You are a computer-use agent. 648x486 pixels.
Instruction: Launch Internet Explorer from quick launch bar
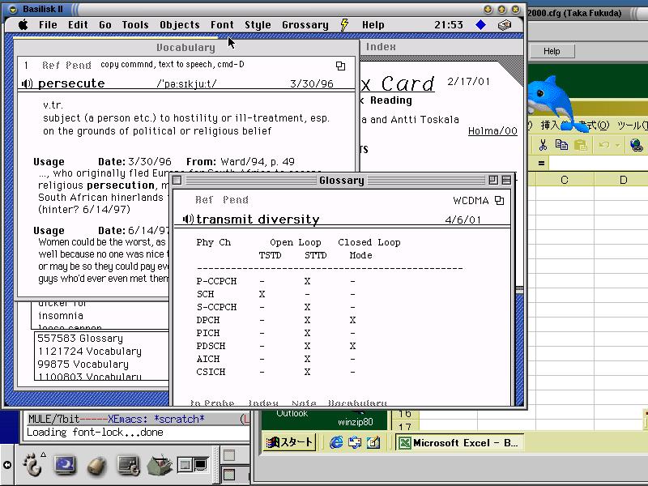[336, 442]
